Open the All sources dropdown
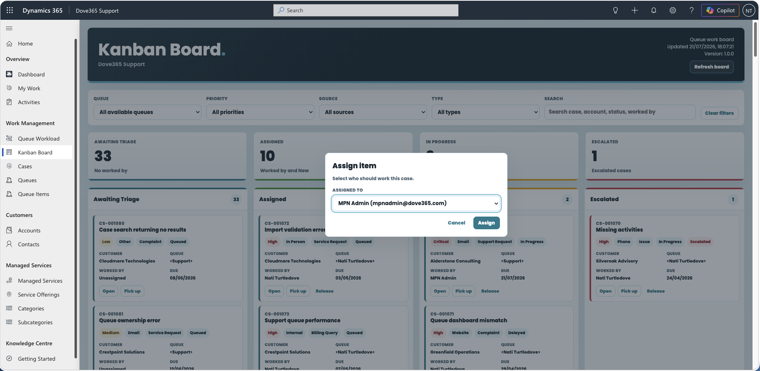 pyautogui.click(x=373, y=112)
